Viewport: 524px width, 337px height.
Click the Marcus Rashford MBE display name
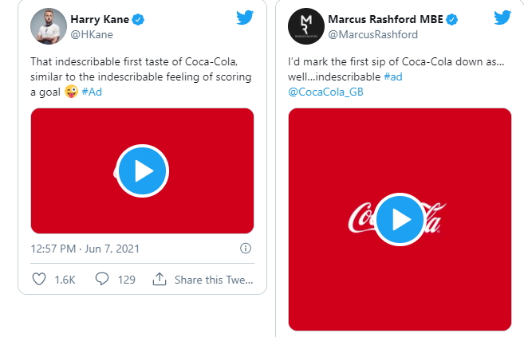(384, 18)
